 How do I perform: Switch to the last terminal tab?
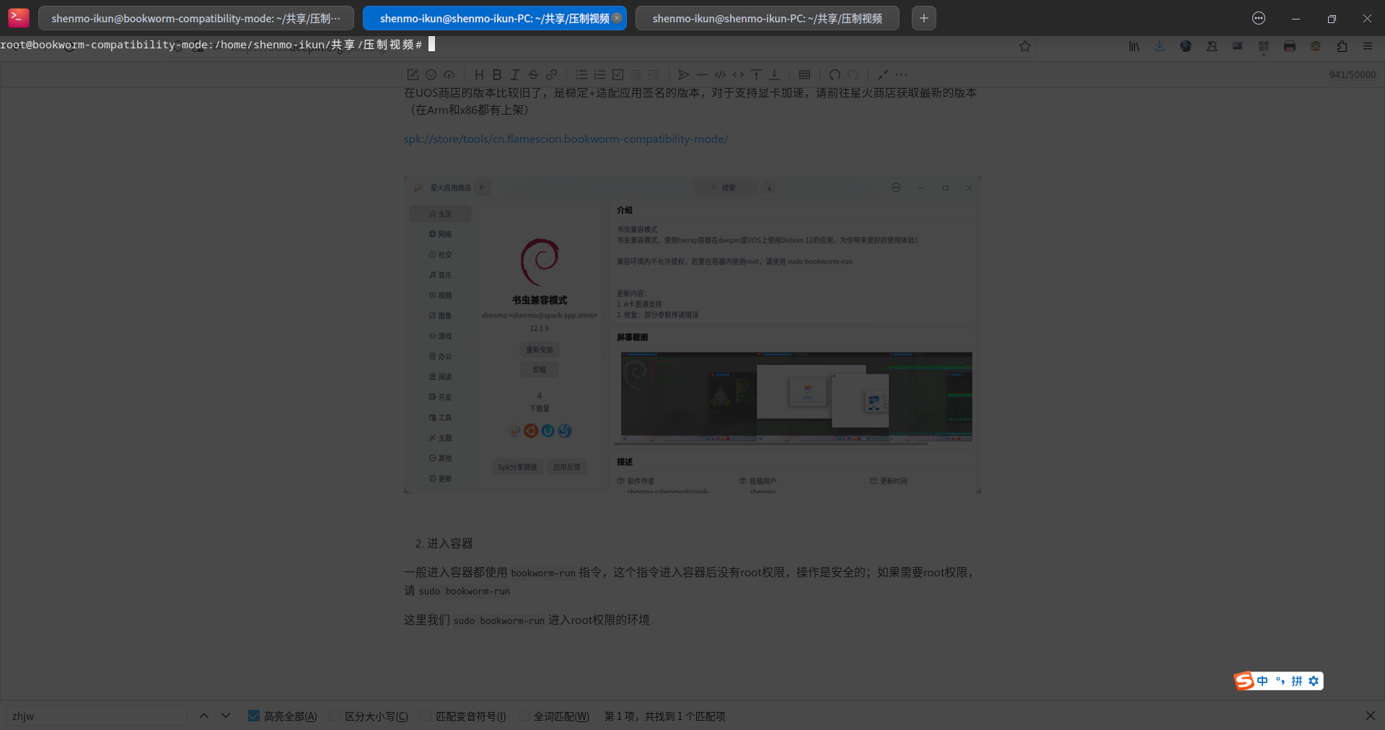click(x=767, y=18)
